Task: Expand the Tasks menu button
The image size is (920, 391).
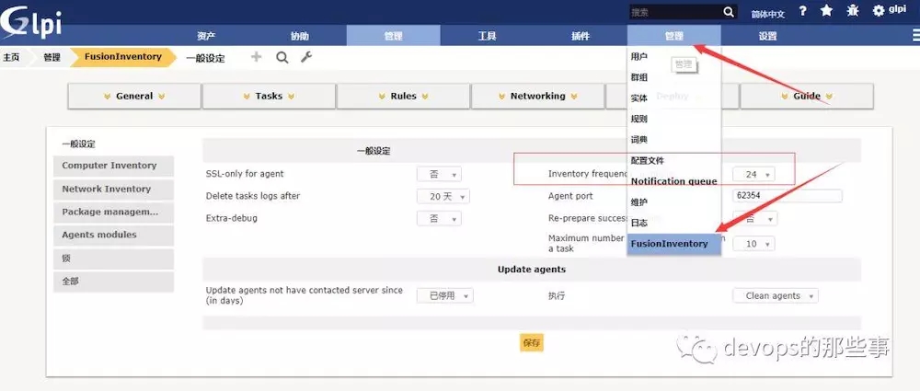Action: (x=269, y=97)
